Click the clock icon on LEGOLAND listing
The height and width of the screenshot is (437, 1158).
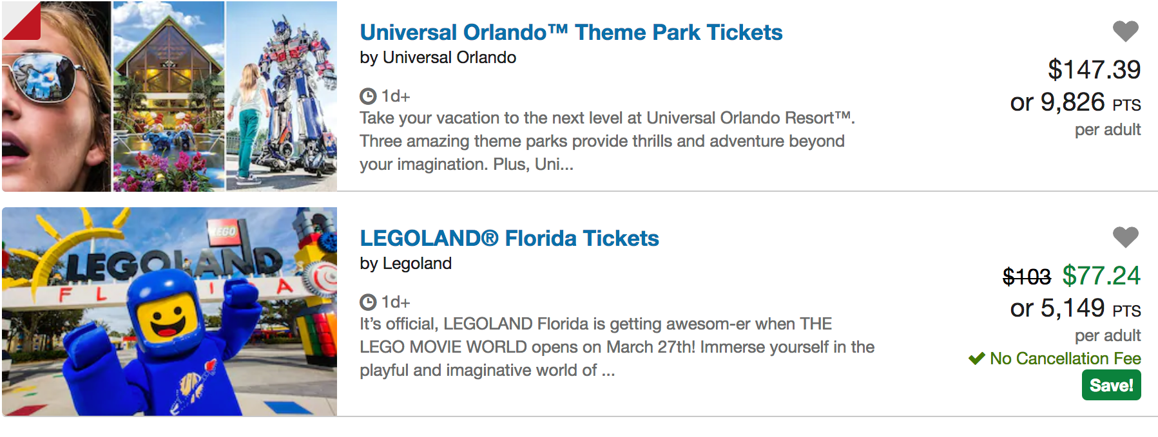(x=368, y=302)
